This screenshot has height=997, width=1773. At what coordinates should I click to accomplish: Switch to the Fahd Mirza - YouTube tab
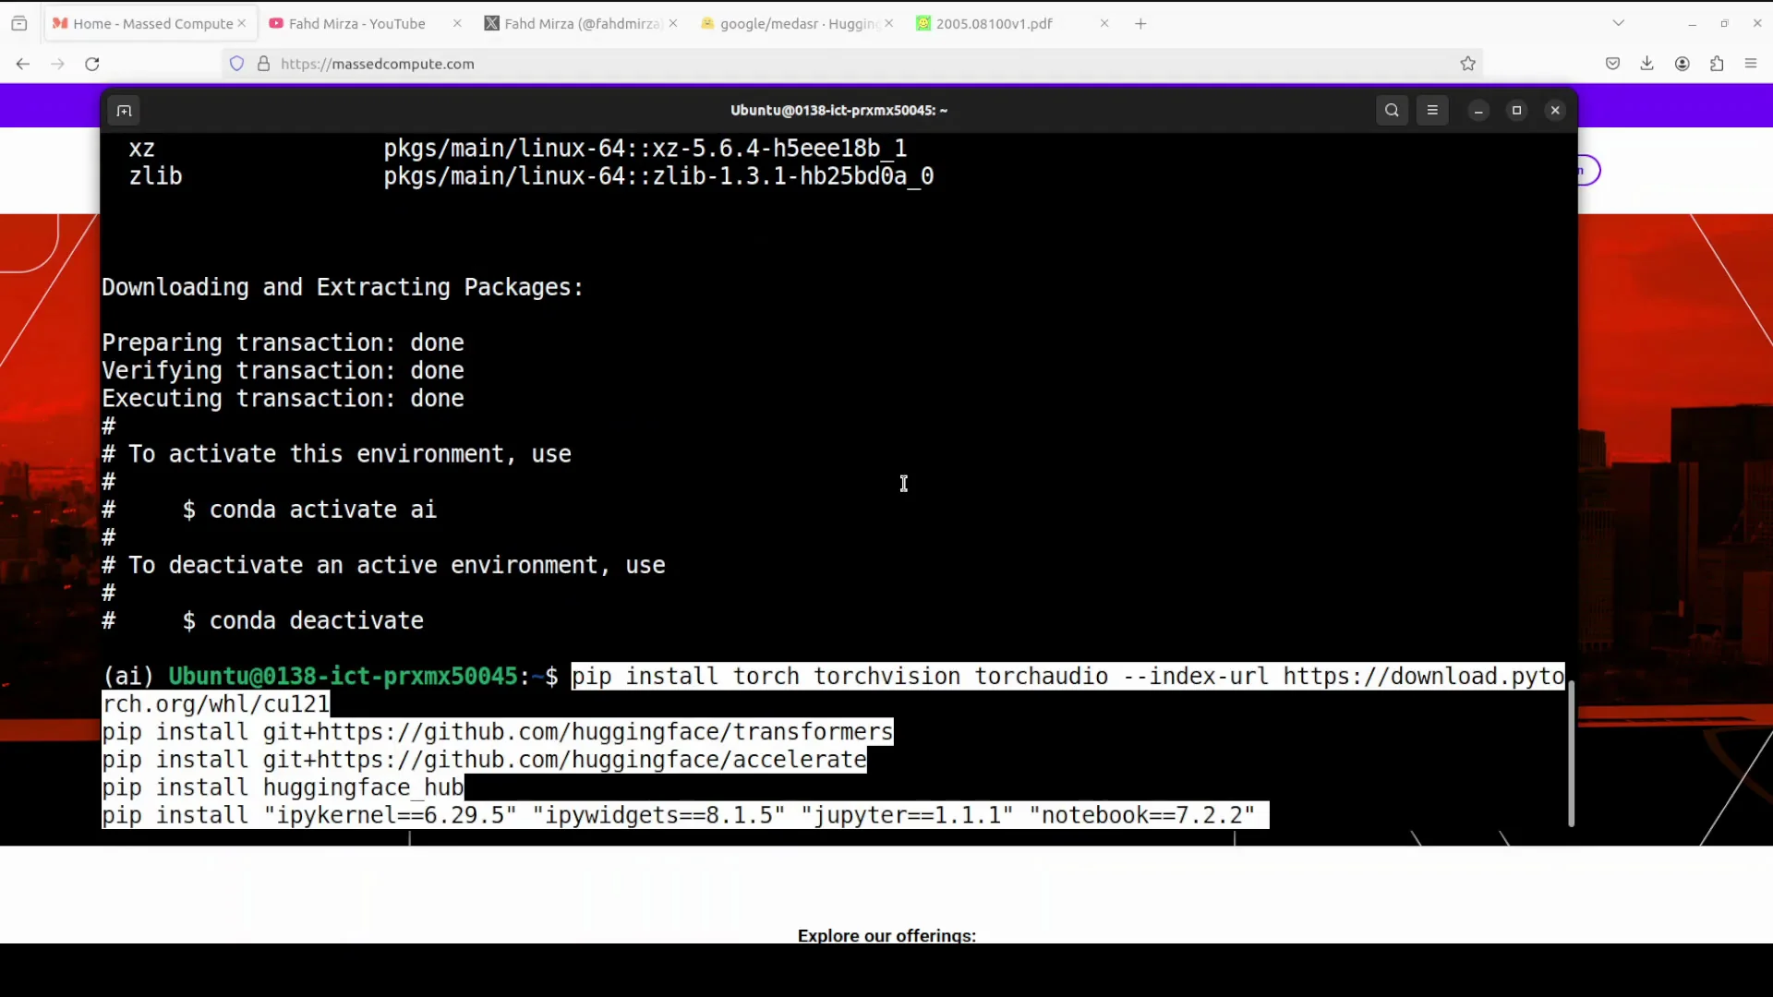(356, 24)
